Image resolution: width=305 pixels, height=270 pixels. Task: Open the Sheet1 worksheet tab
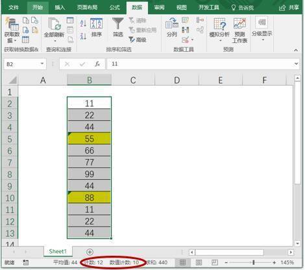pos(58,251)
